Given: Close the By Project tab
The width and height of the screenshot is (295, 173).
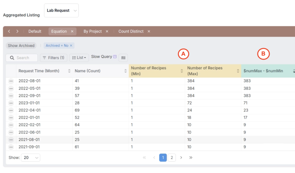Looking at the screenshot, I should [x=107, y=31].
